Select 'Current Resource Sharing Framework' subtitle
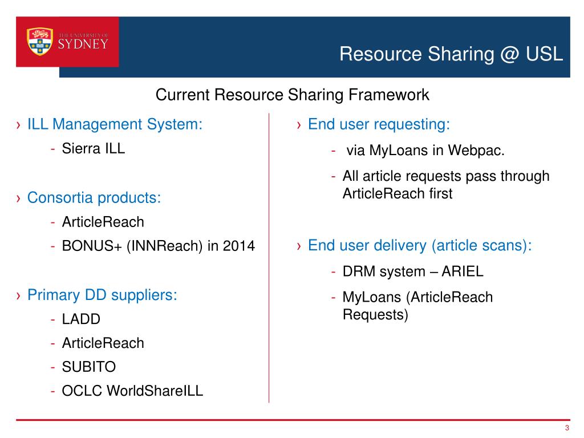Screen dimensions: 584x438 293,95
